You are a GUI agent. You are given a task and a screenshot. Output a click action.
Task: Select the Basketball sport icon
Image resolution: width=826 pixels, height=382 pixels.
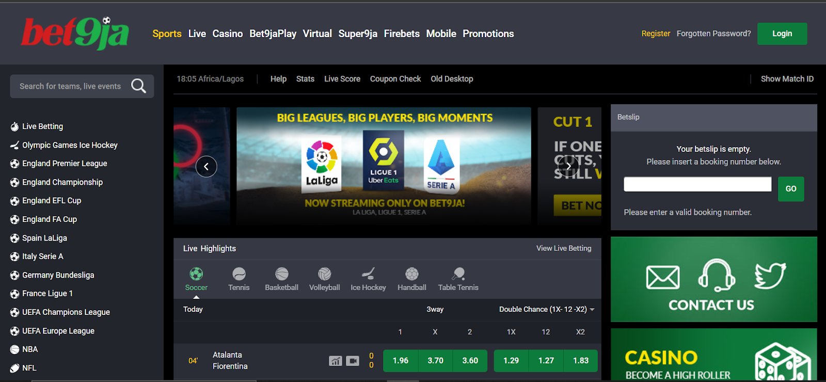coord(282,274)
